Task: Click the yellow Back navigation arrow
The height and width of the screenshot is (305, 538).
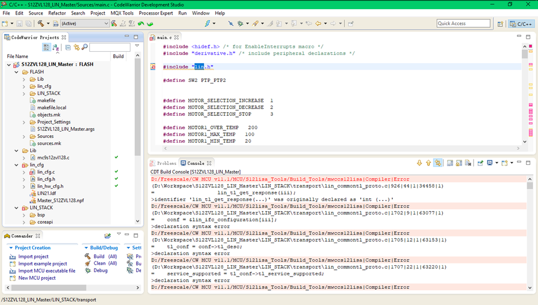Action: pyautogui.click(x=318, y=23)
